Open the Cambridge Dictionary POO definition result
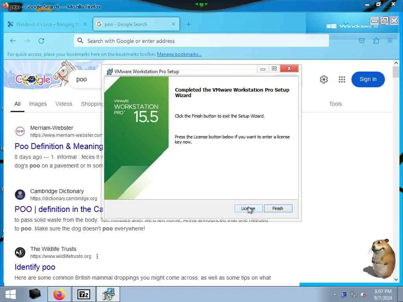The height and width of the screenshot is (302, 403). pos(59,209)
